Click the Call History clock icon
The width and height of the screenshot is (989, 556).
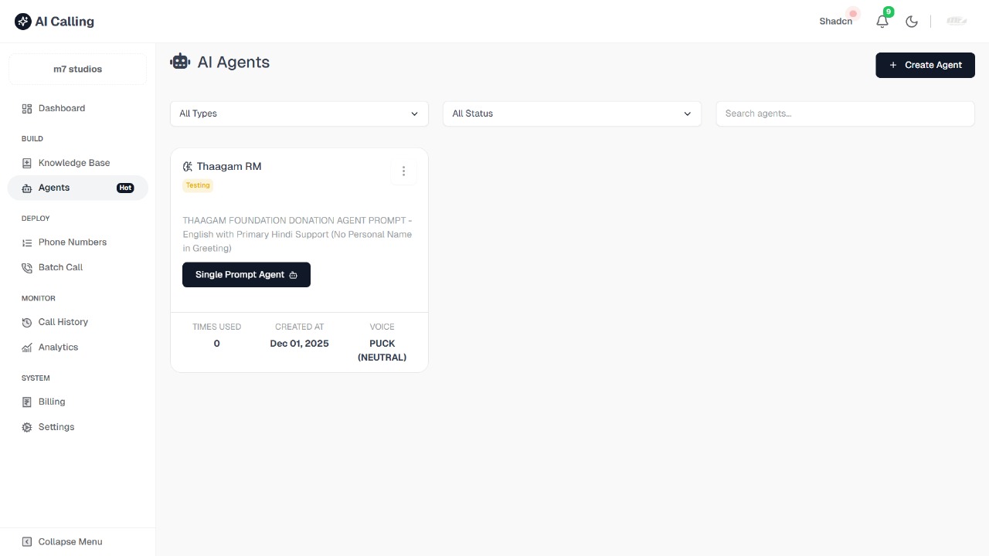26,322
